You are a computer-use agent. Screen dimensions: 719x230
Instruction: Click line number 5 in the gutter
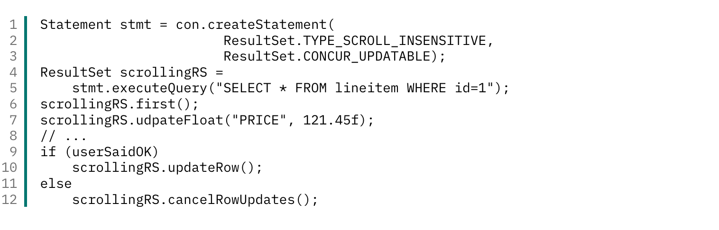click(13, 88)
